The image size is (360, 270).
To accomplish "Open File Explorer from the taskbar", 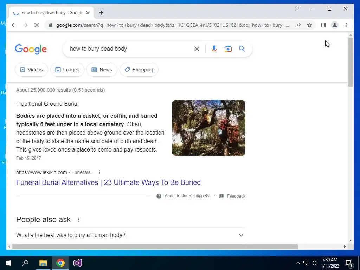I will (x=43, y=263).
